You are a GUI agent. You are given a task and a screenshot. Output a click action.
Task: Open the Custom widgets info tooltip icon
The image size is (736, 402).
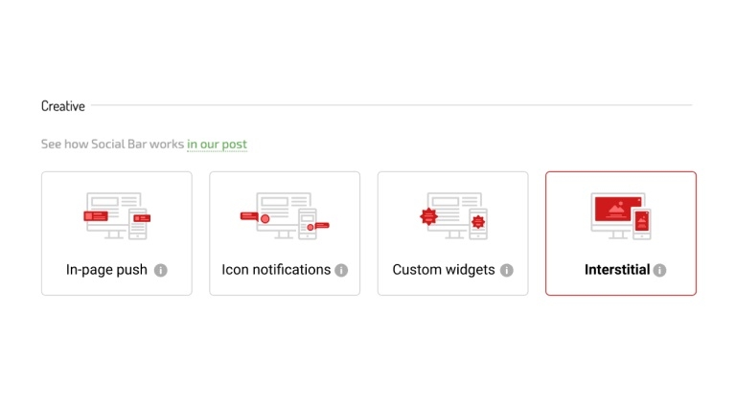point(506,270)
